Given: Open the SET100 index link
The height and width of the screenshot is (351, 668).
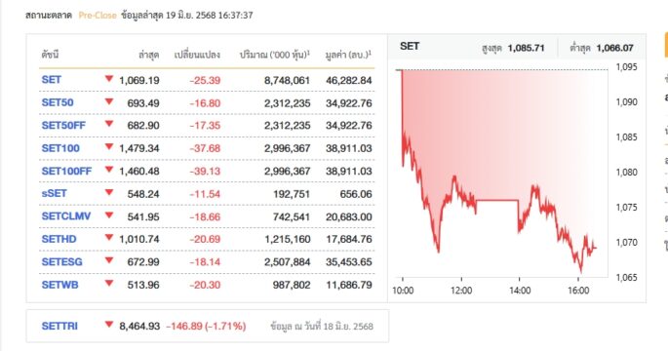Looking at the screenshot, I should (60, 148).
